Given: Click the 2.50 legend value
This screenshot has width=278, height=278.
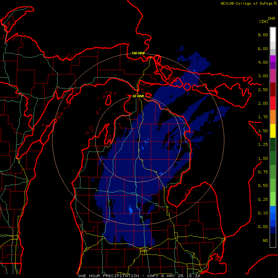Looking at the screenshot, I should 263,90.
